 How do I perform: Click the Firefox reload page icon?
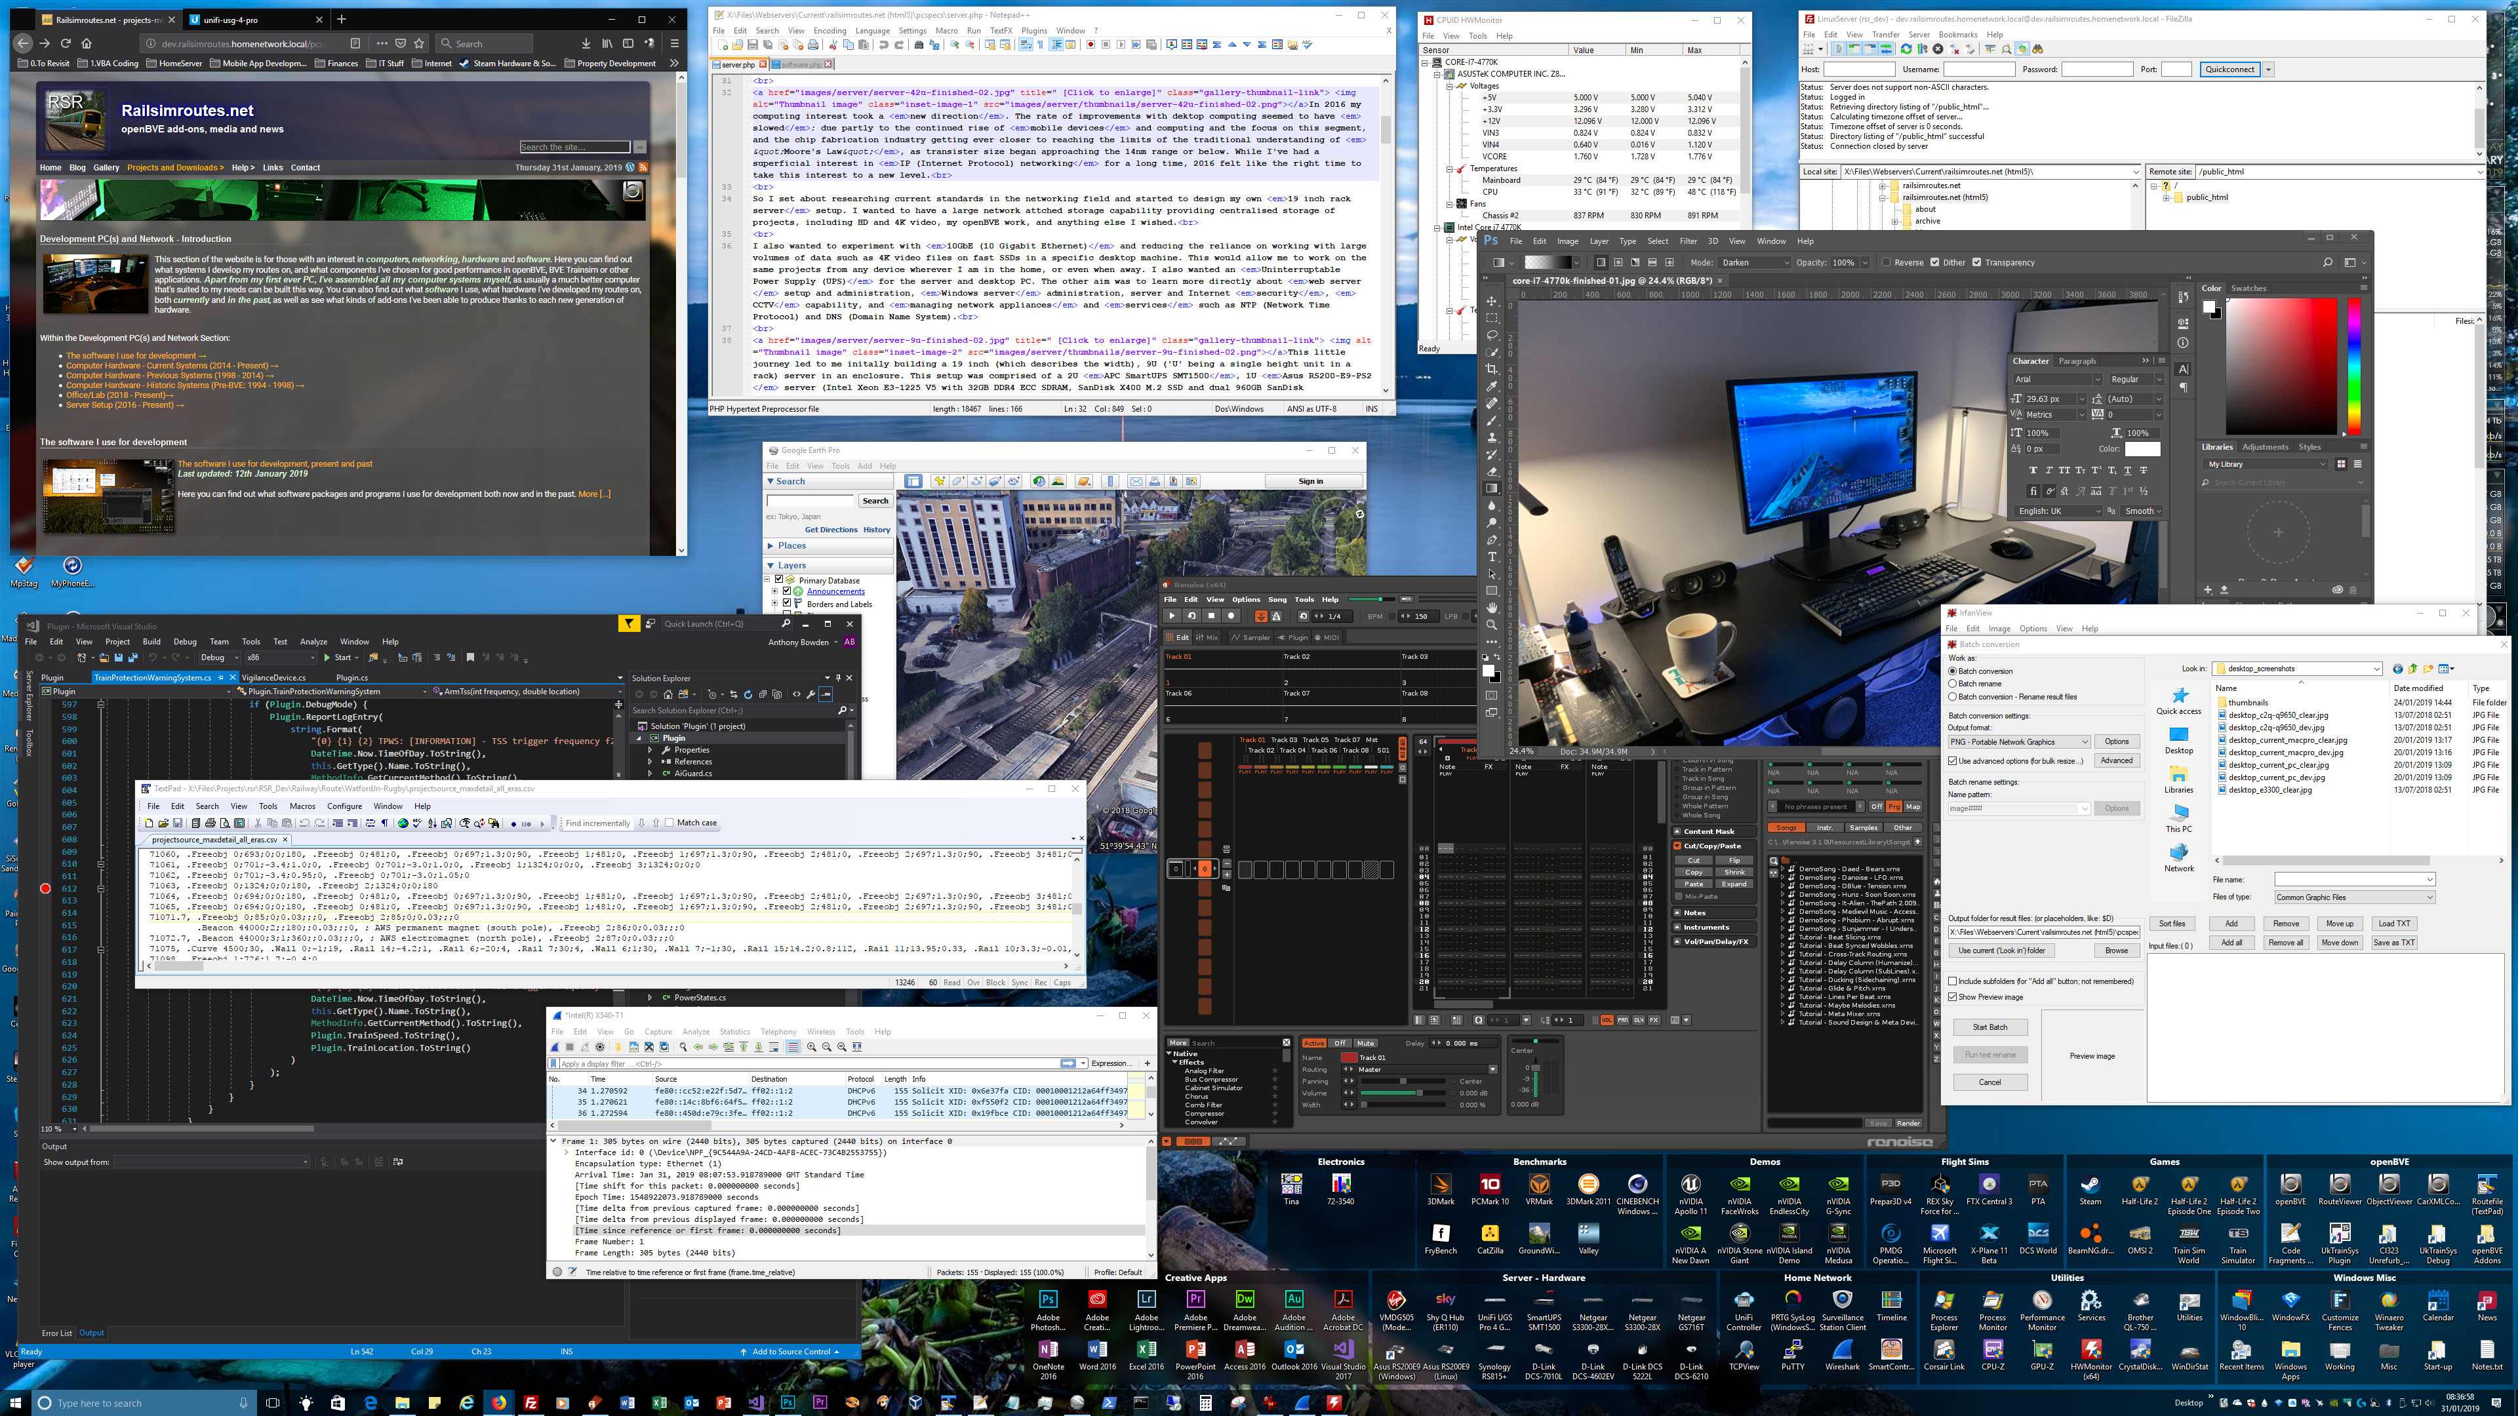tap(66, 43)
